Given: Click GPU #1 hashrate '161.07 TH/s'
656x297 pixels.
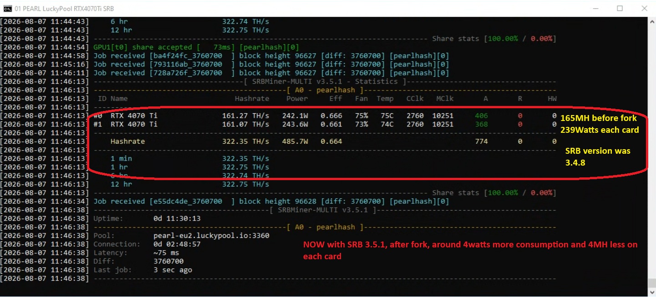Looking at the screenshot, I should [x=245, y=124].
